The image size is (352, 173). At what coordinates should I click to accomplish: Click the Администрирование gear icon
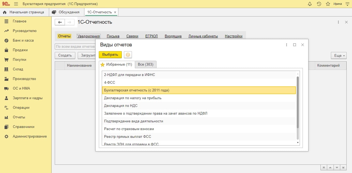tap(7, 136)
